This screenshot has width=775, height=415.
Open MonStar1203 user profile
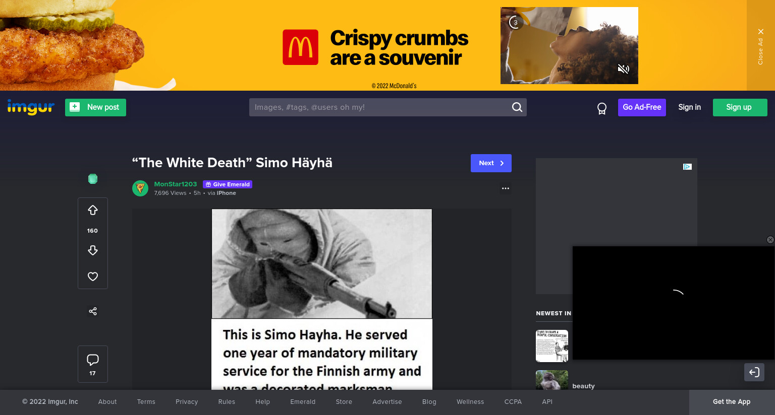pos(176,184)
